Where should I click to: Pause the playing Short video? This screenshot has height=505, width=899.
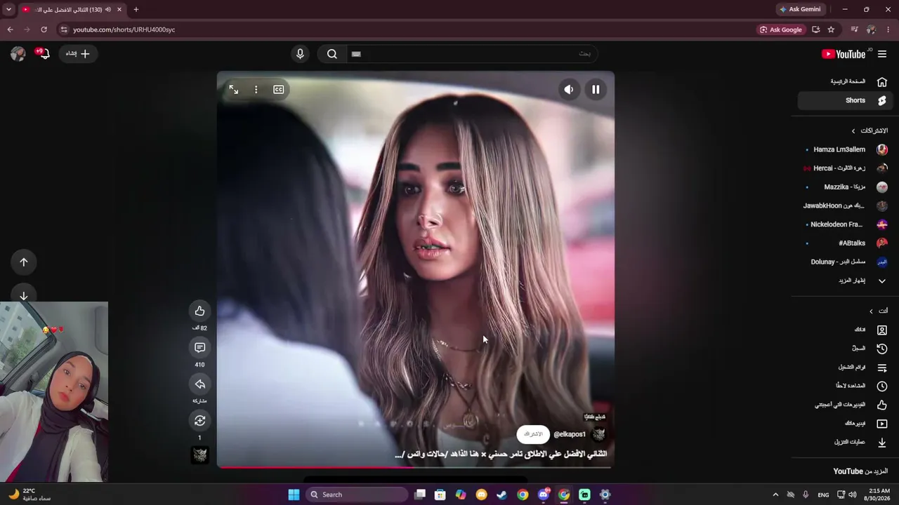coord(596,90)
